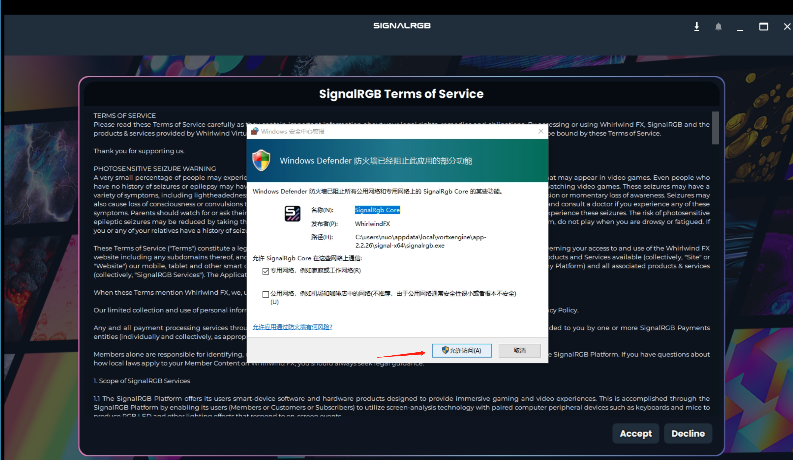The image size is (793, 460).
Task: Decline the SignalRGB Terms of Service
Action: (688, 434)
